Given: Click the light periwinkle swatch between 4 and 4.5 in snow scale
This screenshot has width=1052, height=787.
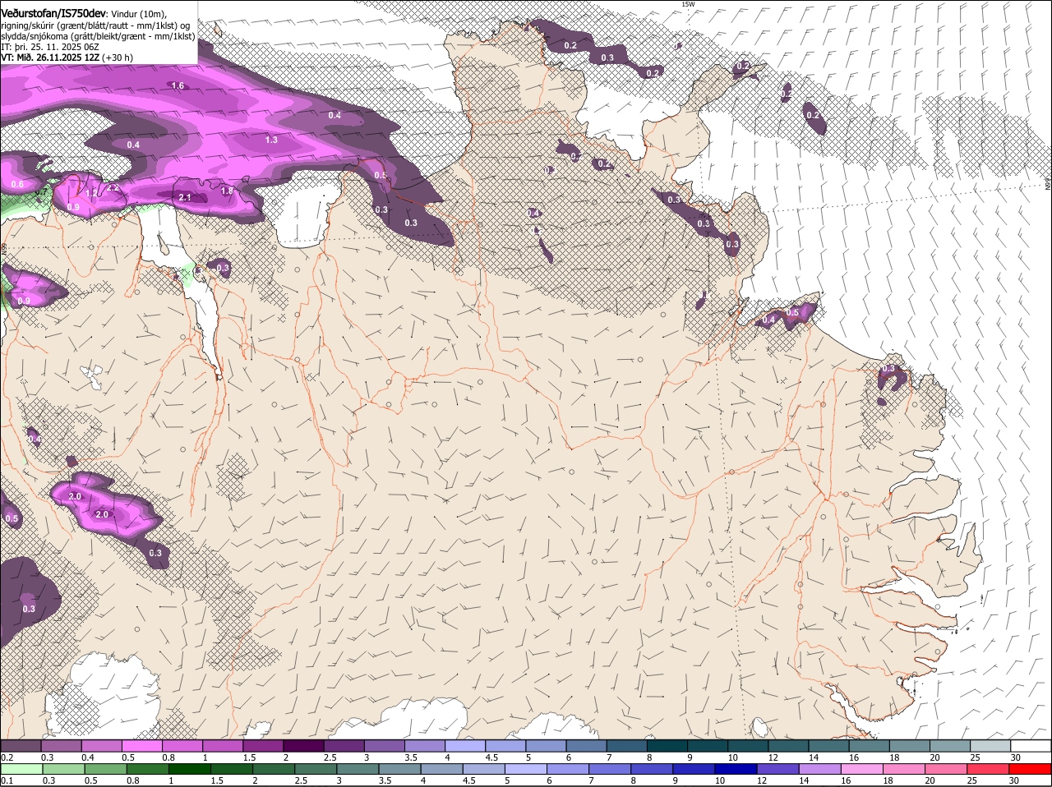Looking at the screenshot, I should tap(465, 746).
